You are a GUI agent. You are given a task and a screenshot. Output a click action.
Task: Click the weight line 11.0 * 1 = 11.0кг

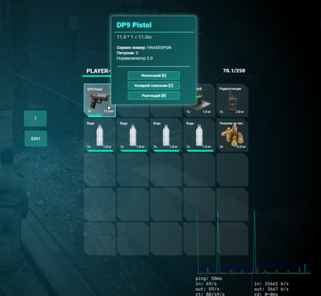click(x=134, y=37)
